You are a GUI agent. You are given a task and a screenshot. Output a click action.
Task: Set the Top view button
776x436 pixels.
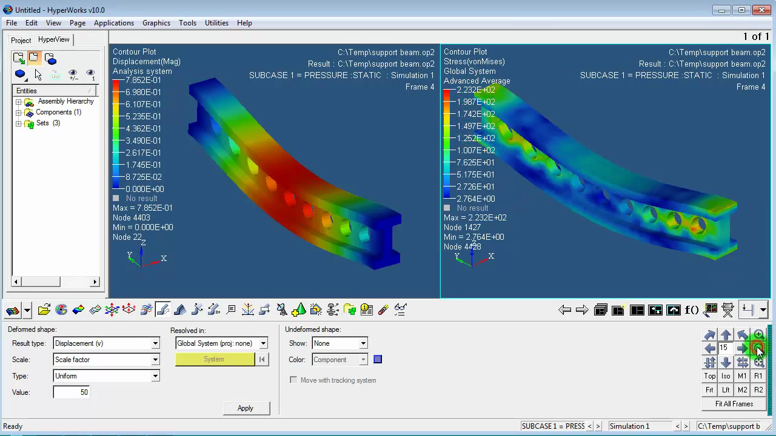710,376
